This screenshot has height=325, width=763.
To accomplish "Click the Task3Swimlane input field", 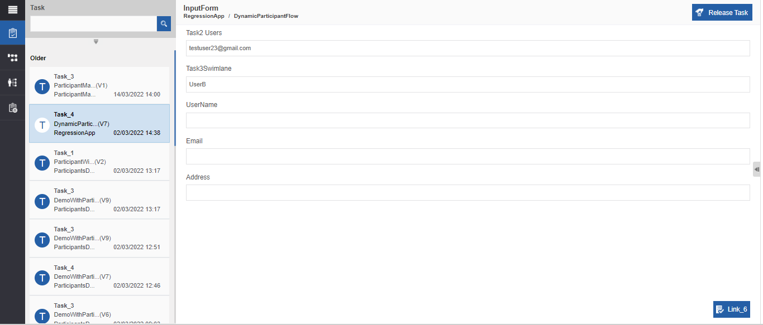I will coord(468,84).
